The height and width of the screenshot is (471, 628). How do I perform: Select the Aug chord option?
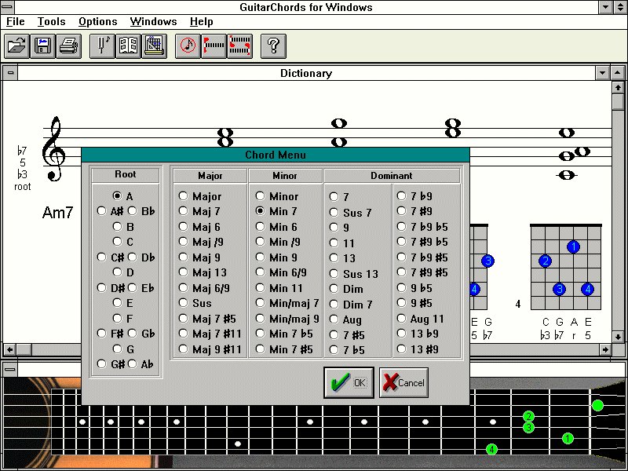pos(345,319)
